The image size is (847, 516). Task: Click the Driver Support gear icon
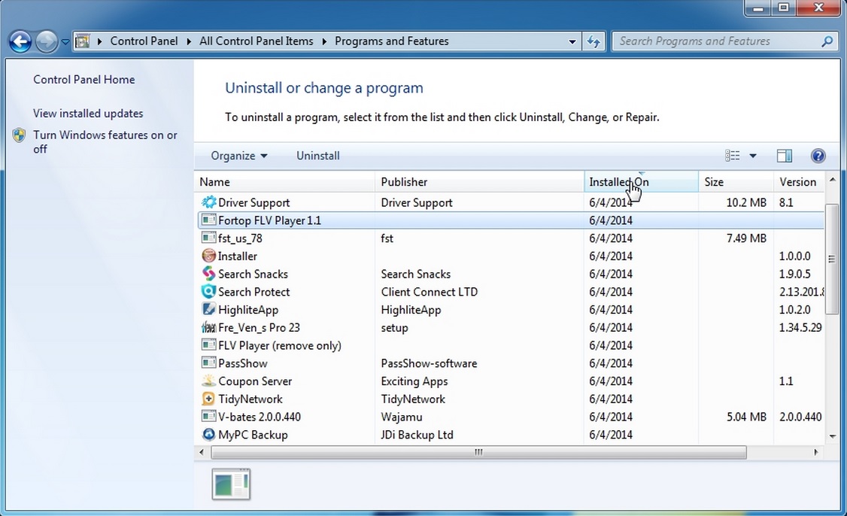point(208,202)
